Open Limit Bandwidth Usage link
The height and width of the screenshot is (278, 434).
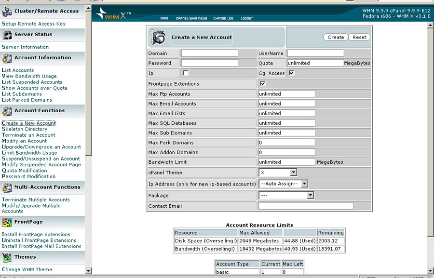tap(29, 153)
